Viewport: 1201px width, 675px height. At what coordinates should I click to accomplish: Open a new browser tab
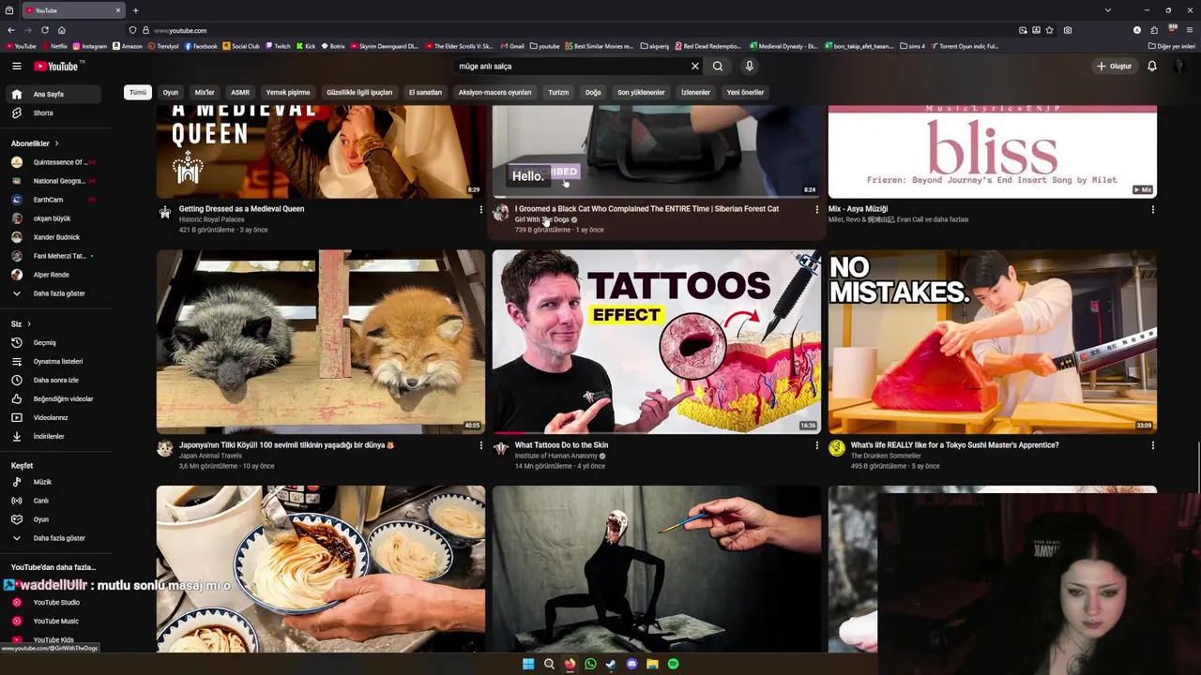[x=135, y=10]
